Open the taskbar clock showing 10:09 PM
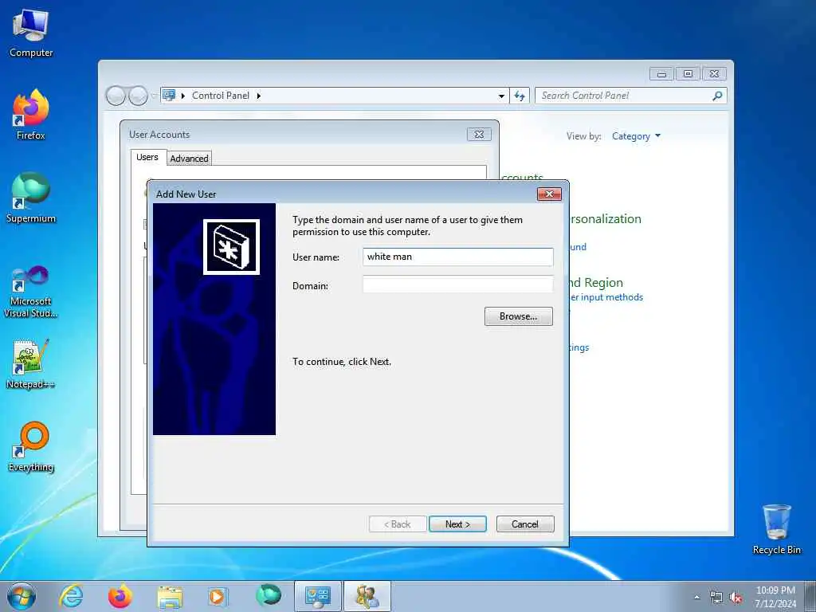This screenshot has height=612, width=816. click(x=775, y=597)
